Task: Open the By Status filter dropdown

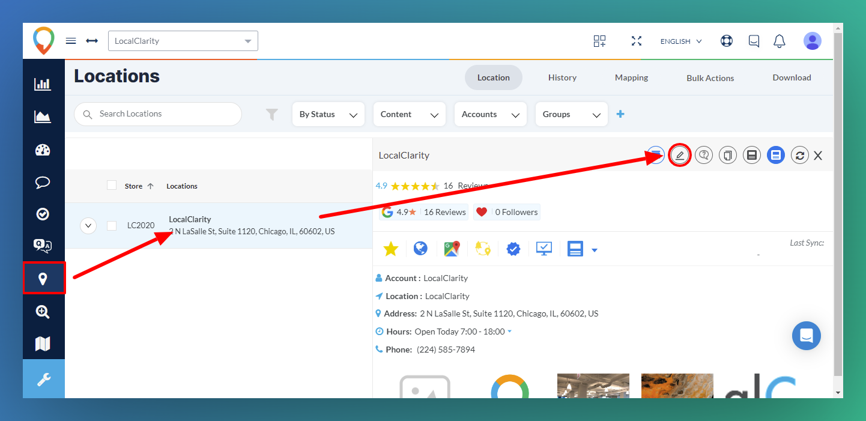Action: point(329,114)
